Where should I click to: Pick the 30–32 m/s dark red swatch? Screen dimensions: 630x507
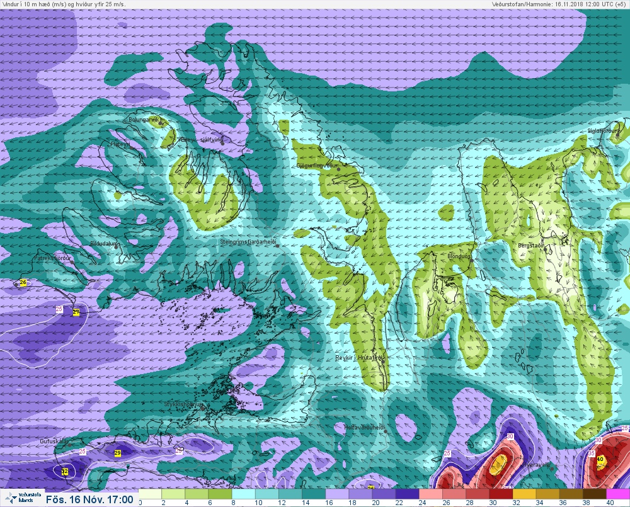(500, 494)
